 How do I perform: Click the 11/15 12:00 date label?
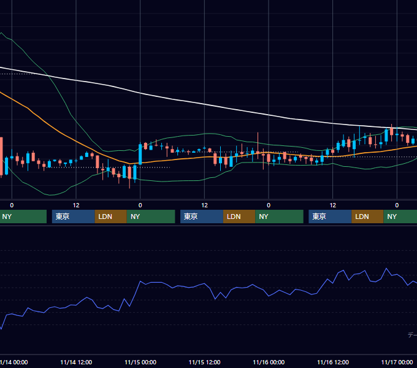pos(204,362)
